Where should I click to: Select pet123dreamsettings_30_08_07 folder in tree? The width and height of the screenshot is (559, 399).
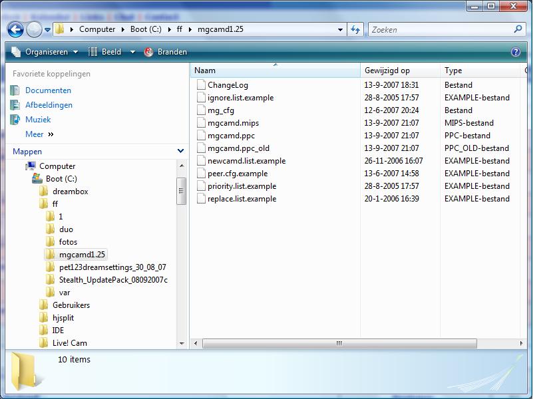click(x=112, y=267)
